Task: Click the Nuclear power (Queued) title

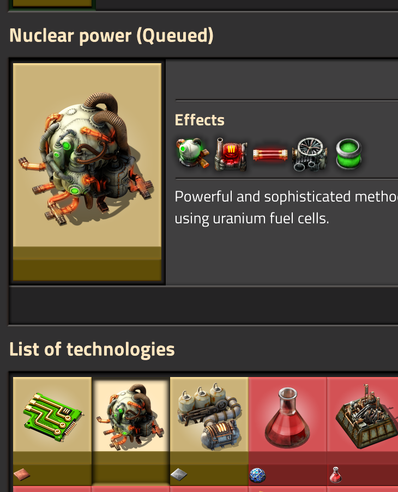Action: (x=111, y=35)
